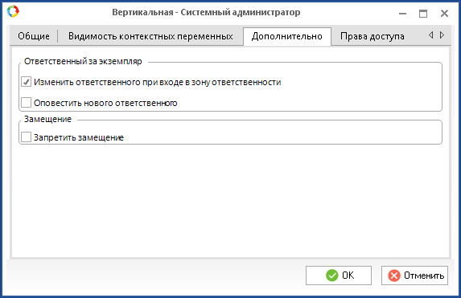Open the Видимость контекстных переменных tab
Screen dimensions: 461x298
[x=150, y=36]
